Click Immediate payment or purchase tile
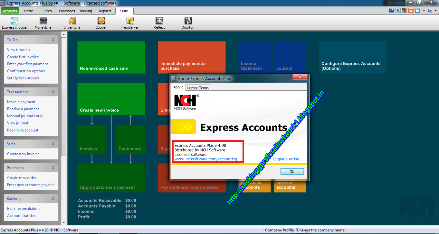Screen dimensions: 439x234 [x=192, y=57]
